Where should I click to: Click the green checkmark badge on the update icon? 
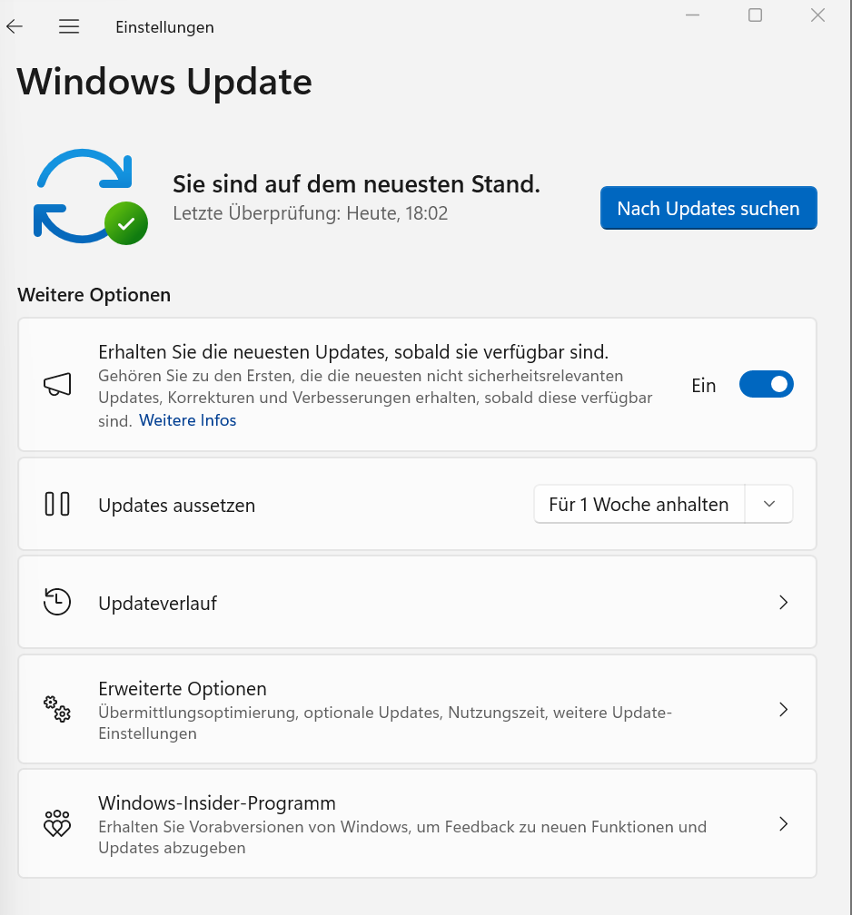[x=126, y=223]
